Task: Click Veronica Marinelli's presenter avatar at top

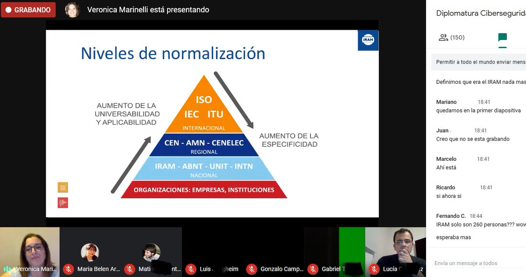Action: point(72,10)
